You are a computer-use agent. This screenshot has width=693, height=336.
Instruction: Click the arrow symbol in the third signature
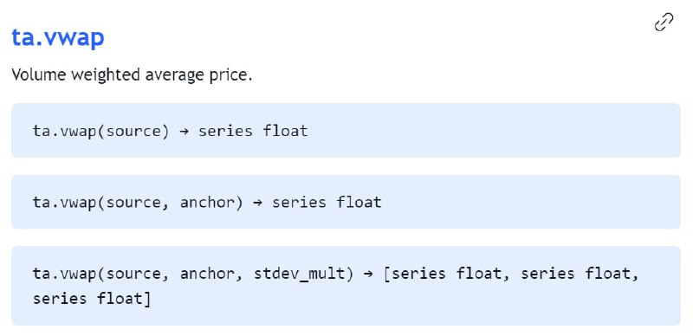[368, 275]
